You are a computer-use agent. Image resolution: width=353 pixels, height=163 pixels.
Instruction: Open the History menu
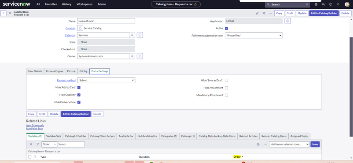click(66, 4)
